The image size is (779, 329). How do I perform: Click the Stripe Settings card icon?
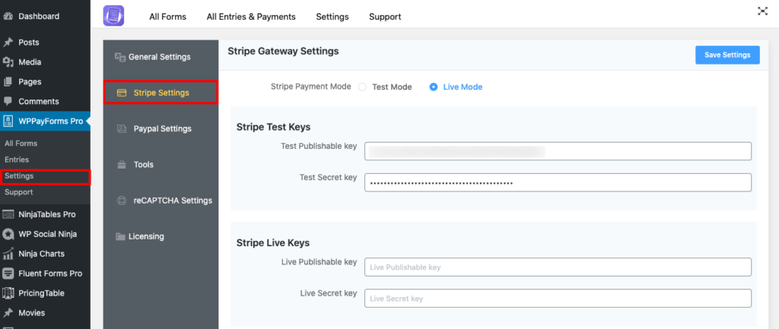pos(121,93)
